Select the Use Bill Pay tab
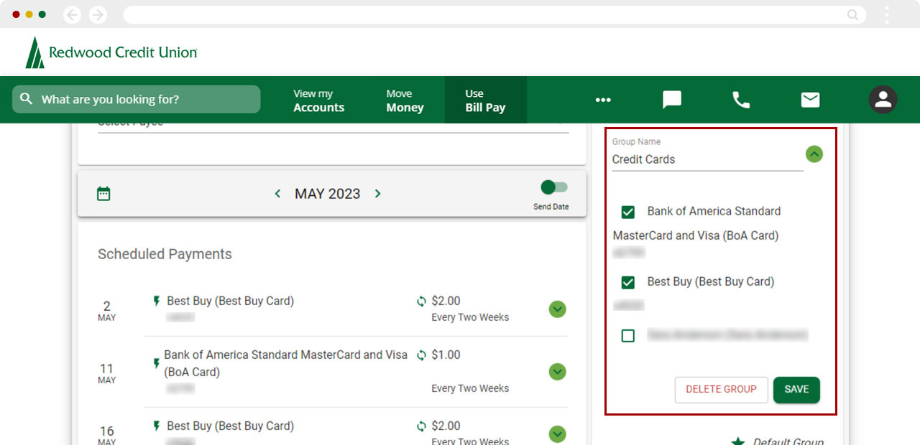This screenshot has height=445, width=920. coord(485,100)
